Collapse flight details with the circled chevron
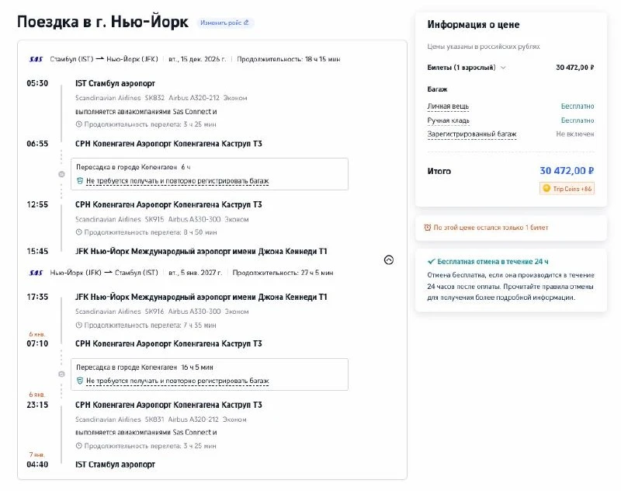 coord(389,260)
